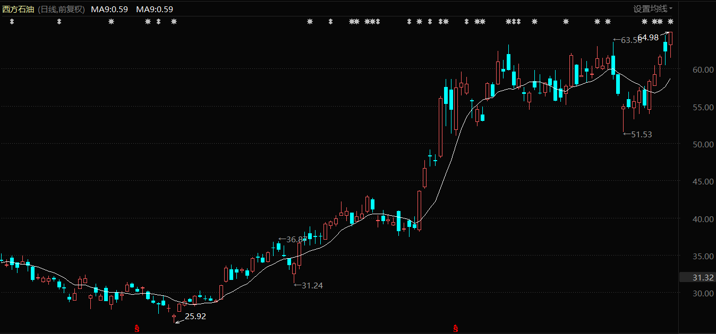Click the leftmost event marker in top row
The width and height of the screenshot is (716, 334).
[12, 22]
